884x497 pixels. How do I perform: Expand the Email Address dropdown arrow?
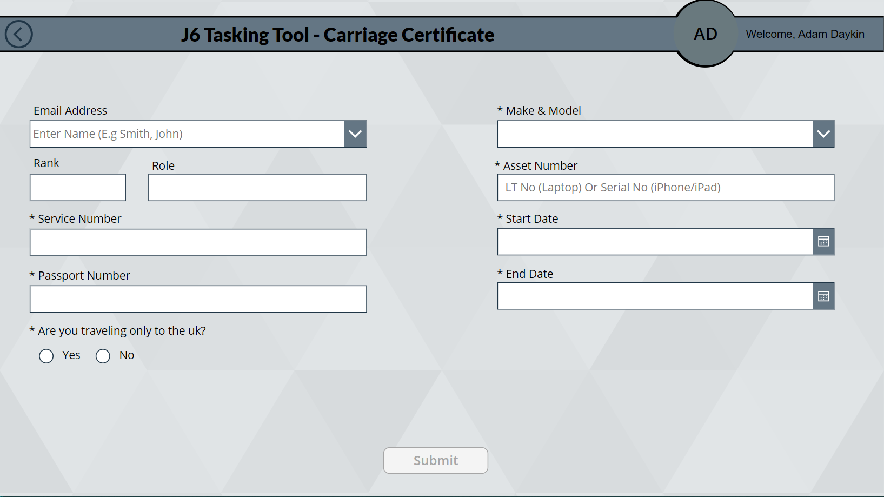click(x=355, y=134)
